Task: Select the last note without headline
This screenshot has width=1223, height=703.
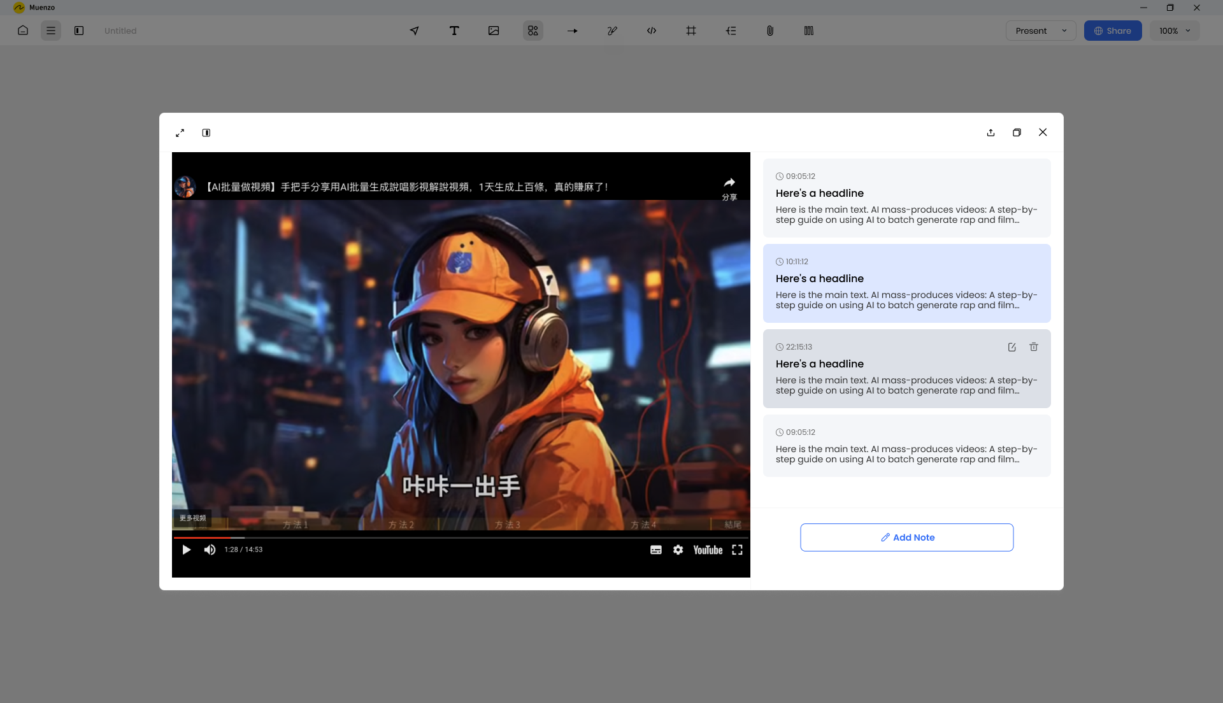Action: coord(906,446)
